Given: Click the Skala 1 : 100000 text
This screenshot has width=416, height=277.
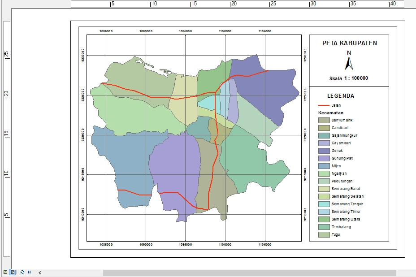Looking at the screenshot, I should [349, 78].
